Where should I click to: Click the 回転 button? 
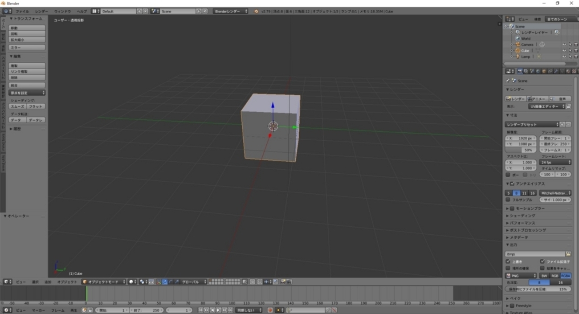coord(27,34)
